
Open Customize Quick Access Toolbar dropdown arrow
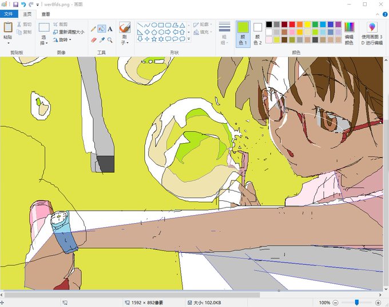pos(38,5)
